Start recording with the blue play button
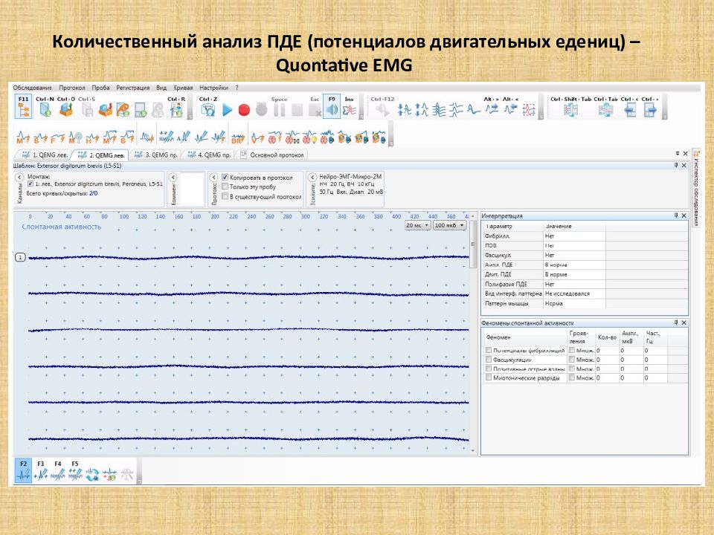714x535 pixels. pyautogui.click(x=228, y=110)
